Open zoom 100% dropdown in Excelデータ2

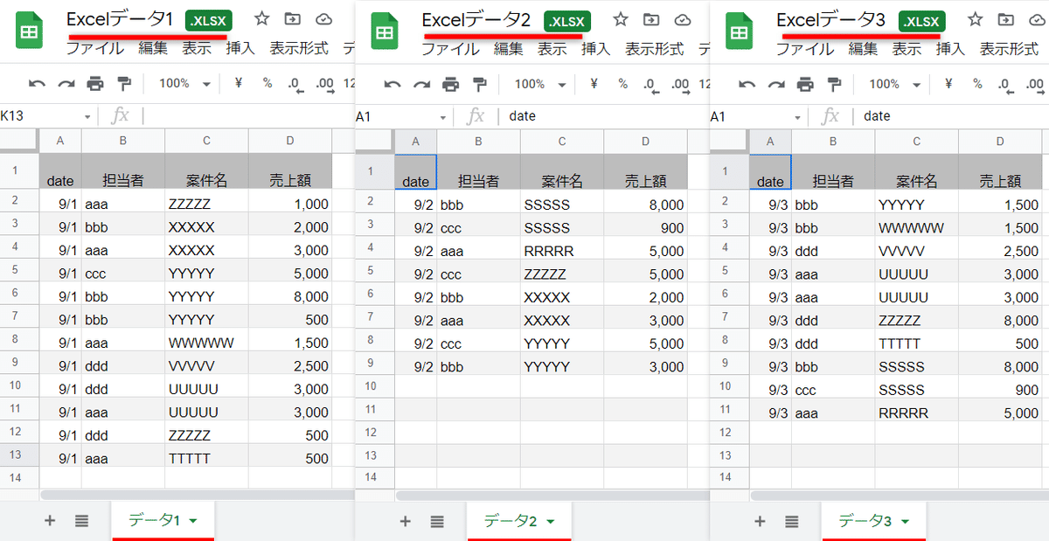[540, 84]
